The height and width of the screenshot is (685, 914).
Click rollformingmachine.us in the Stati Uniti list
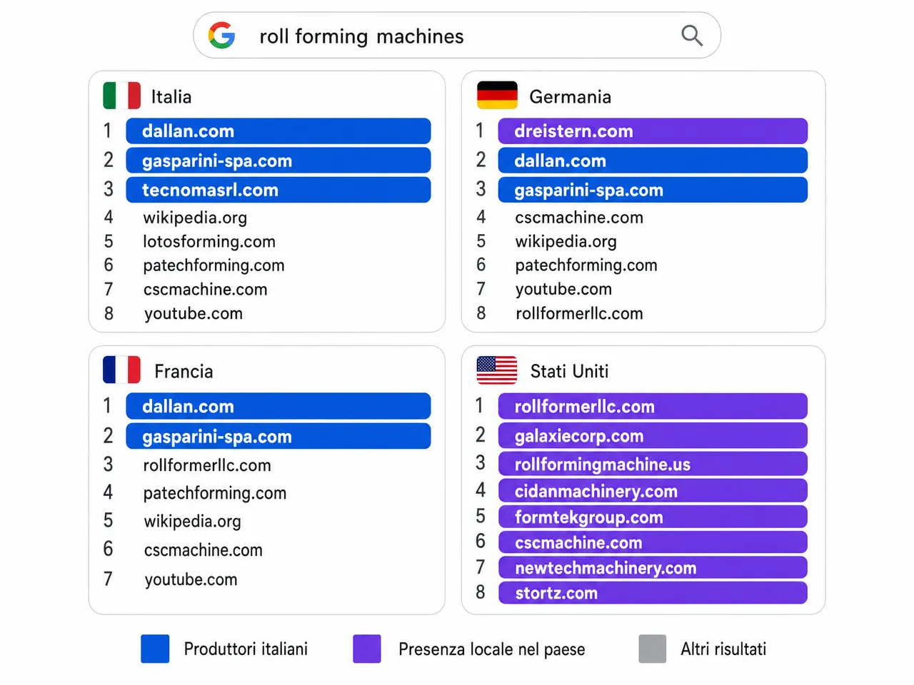point(653,464)
